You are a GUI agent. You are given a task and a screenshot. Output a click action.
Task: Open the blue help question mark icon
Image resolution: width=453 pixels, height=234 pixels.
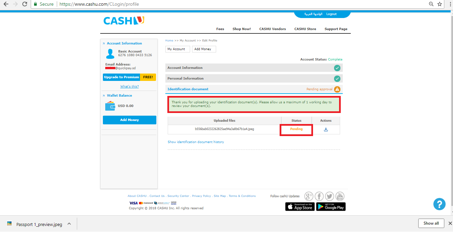[439, 204]
